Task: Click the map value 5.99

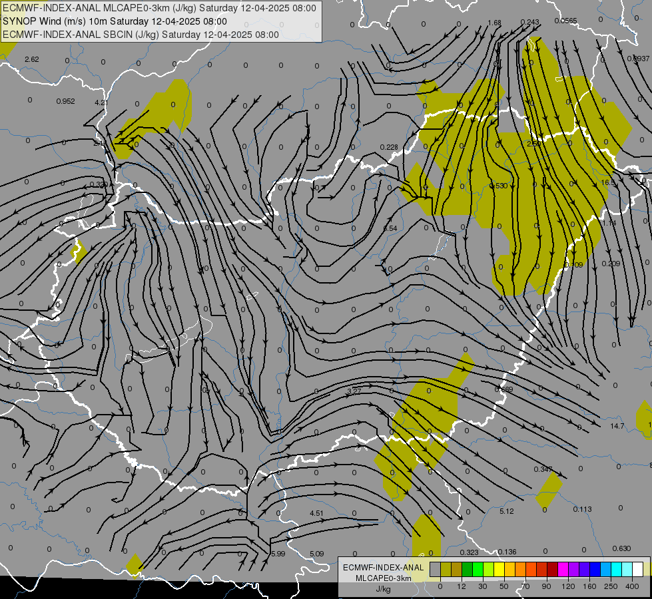Action: (278, 554)
